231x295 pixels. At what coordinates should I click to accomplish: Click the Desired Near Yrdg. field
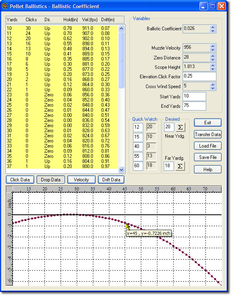[169, 127]
